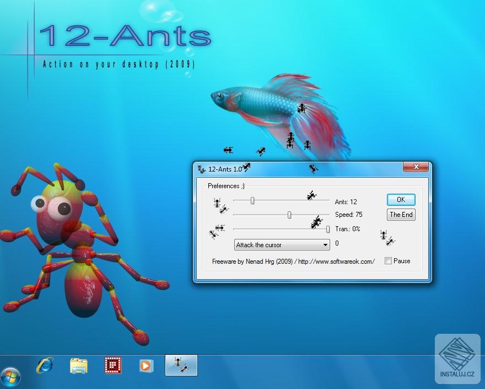The width and height of the screenshot is (485, 389).
Task: Enable the Pause checkbox
Action: click(389, 260)
